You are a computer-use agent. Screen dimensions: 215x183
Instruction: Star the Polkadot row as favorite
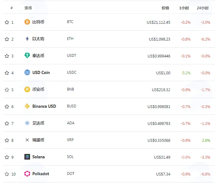[x=7, y=174]
